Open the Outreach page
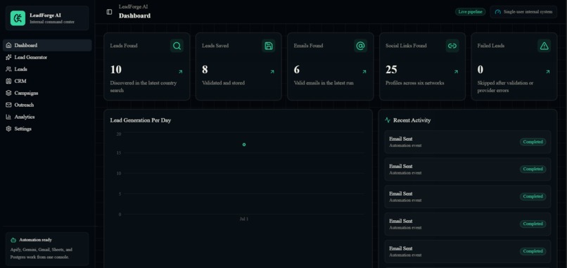Screen dimensions: 567x268 coord(47,105)
